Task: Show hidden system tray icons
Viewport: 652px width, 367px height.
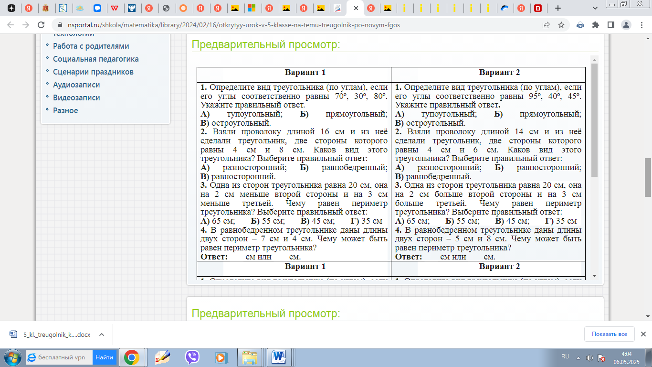Action: click(x=578, y=357)
